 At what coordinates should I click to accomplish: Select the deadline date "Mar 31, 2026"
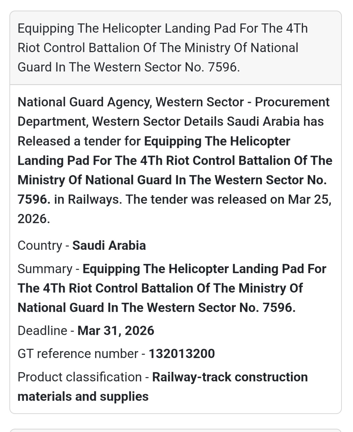coord(116,331)
